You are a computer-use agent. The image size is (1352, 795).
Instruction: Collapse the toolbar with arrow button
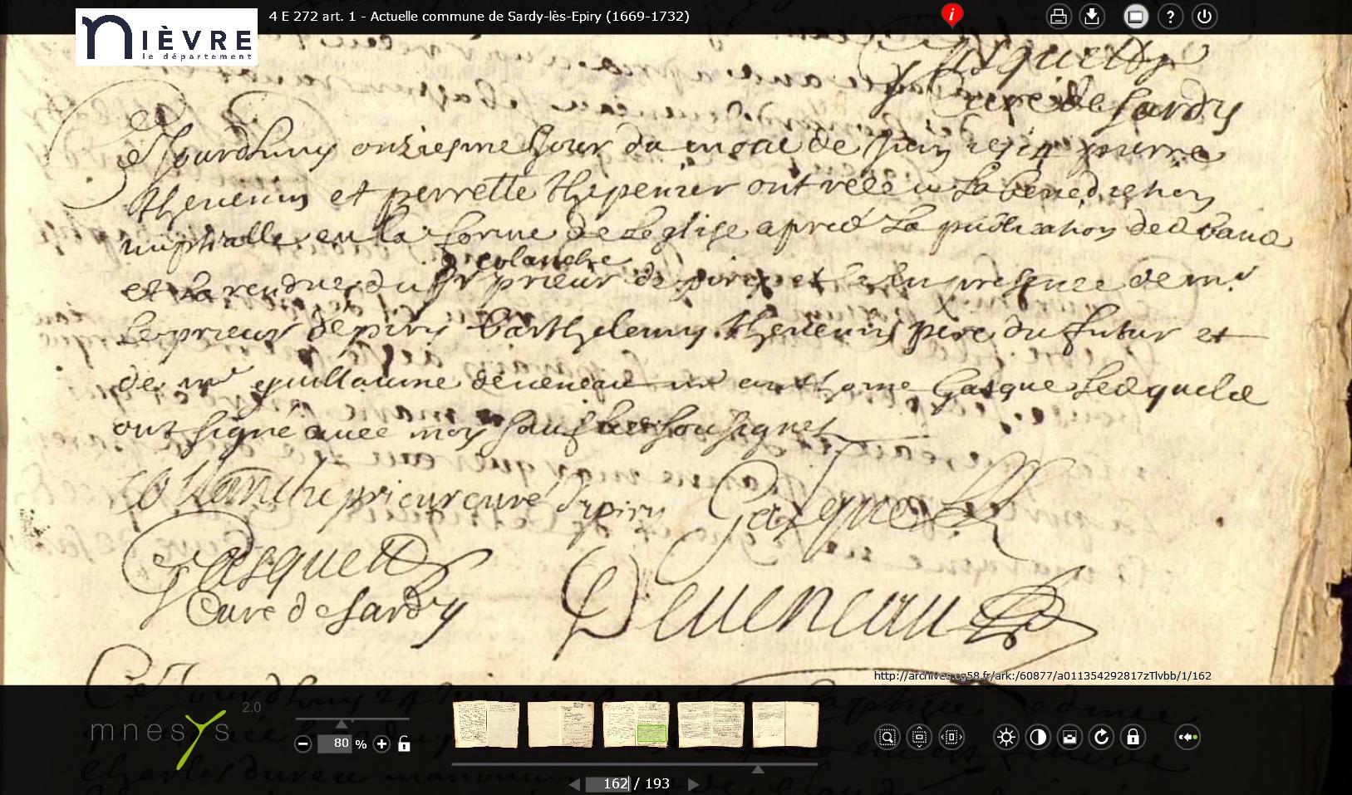[x=1187, y=737]
